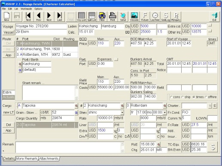The height and width of the screenshot is (166, 222).
Task: Open the LayTime clock icon
Action: click(x=155, y=17)
